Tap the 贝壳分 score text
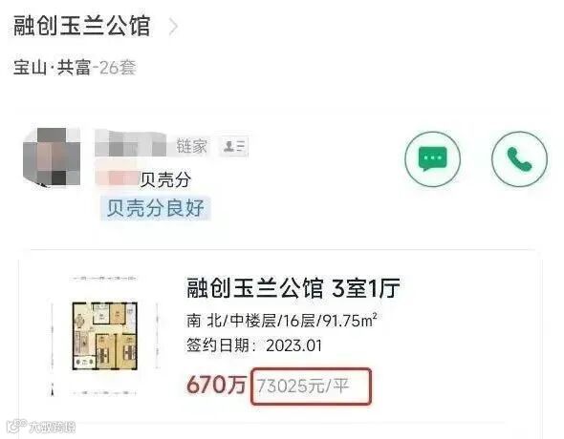Image resolution: width=564 pixels, height=439 pixels. pyautogui.click(x=165, y=179)
